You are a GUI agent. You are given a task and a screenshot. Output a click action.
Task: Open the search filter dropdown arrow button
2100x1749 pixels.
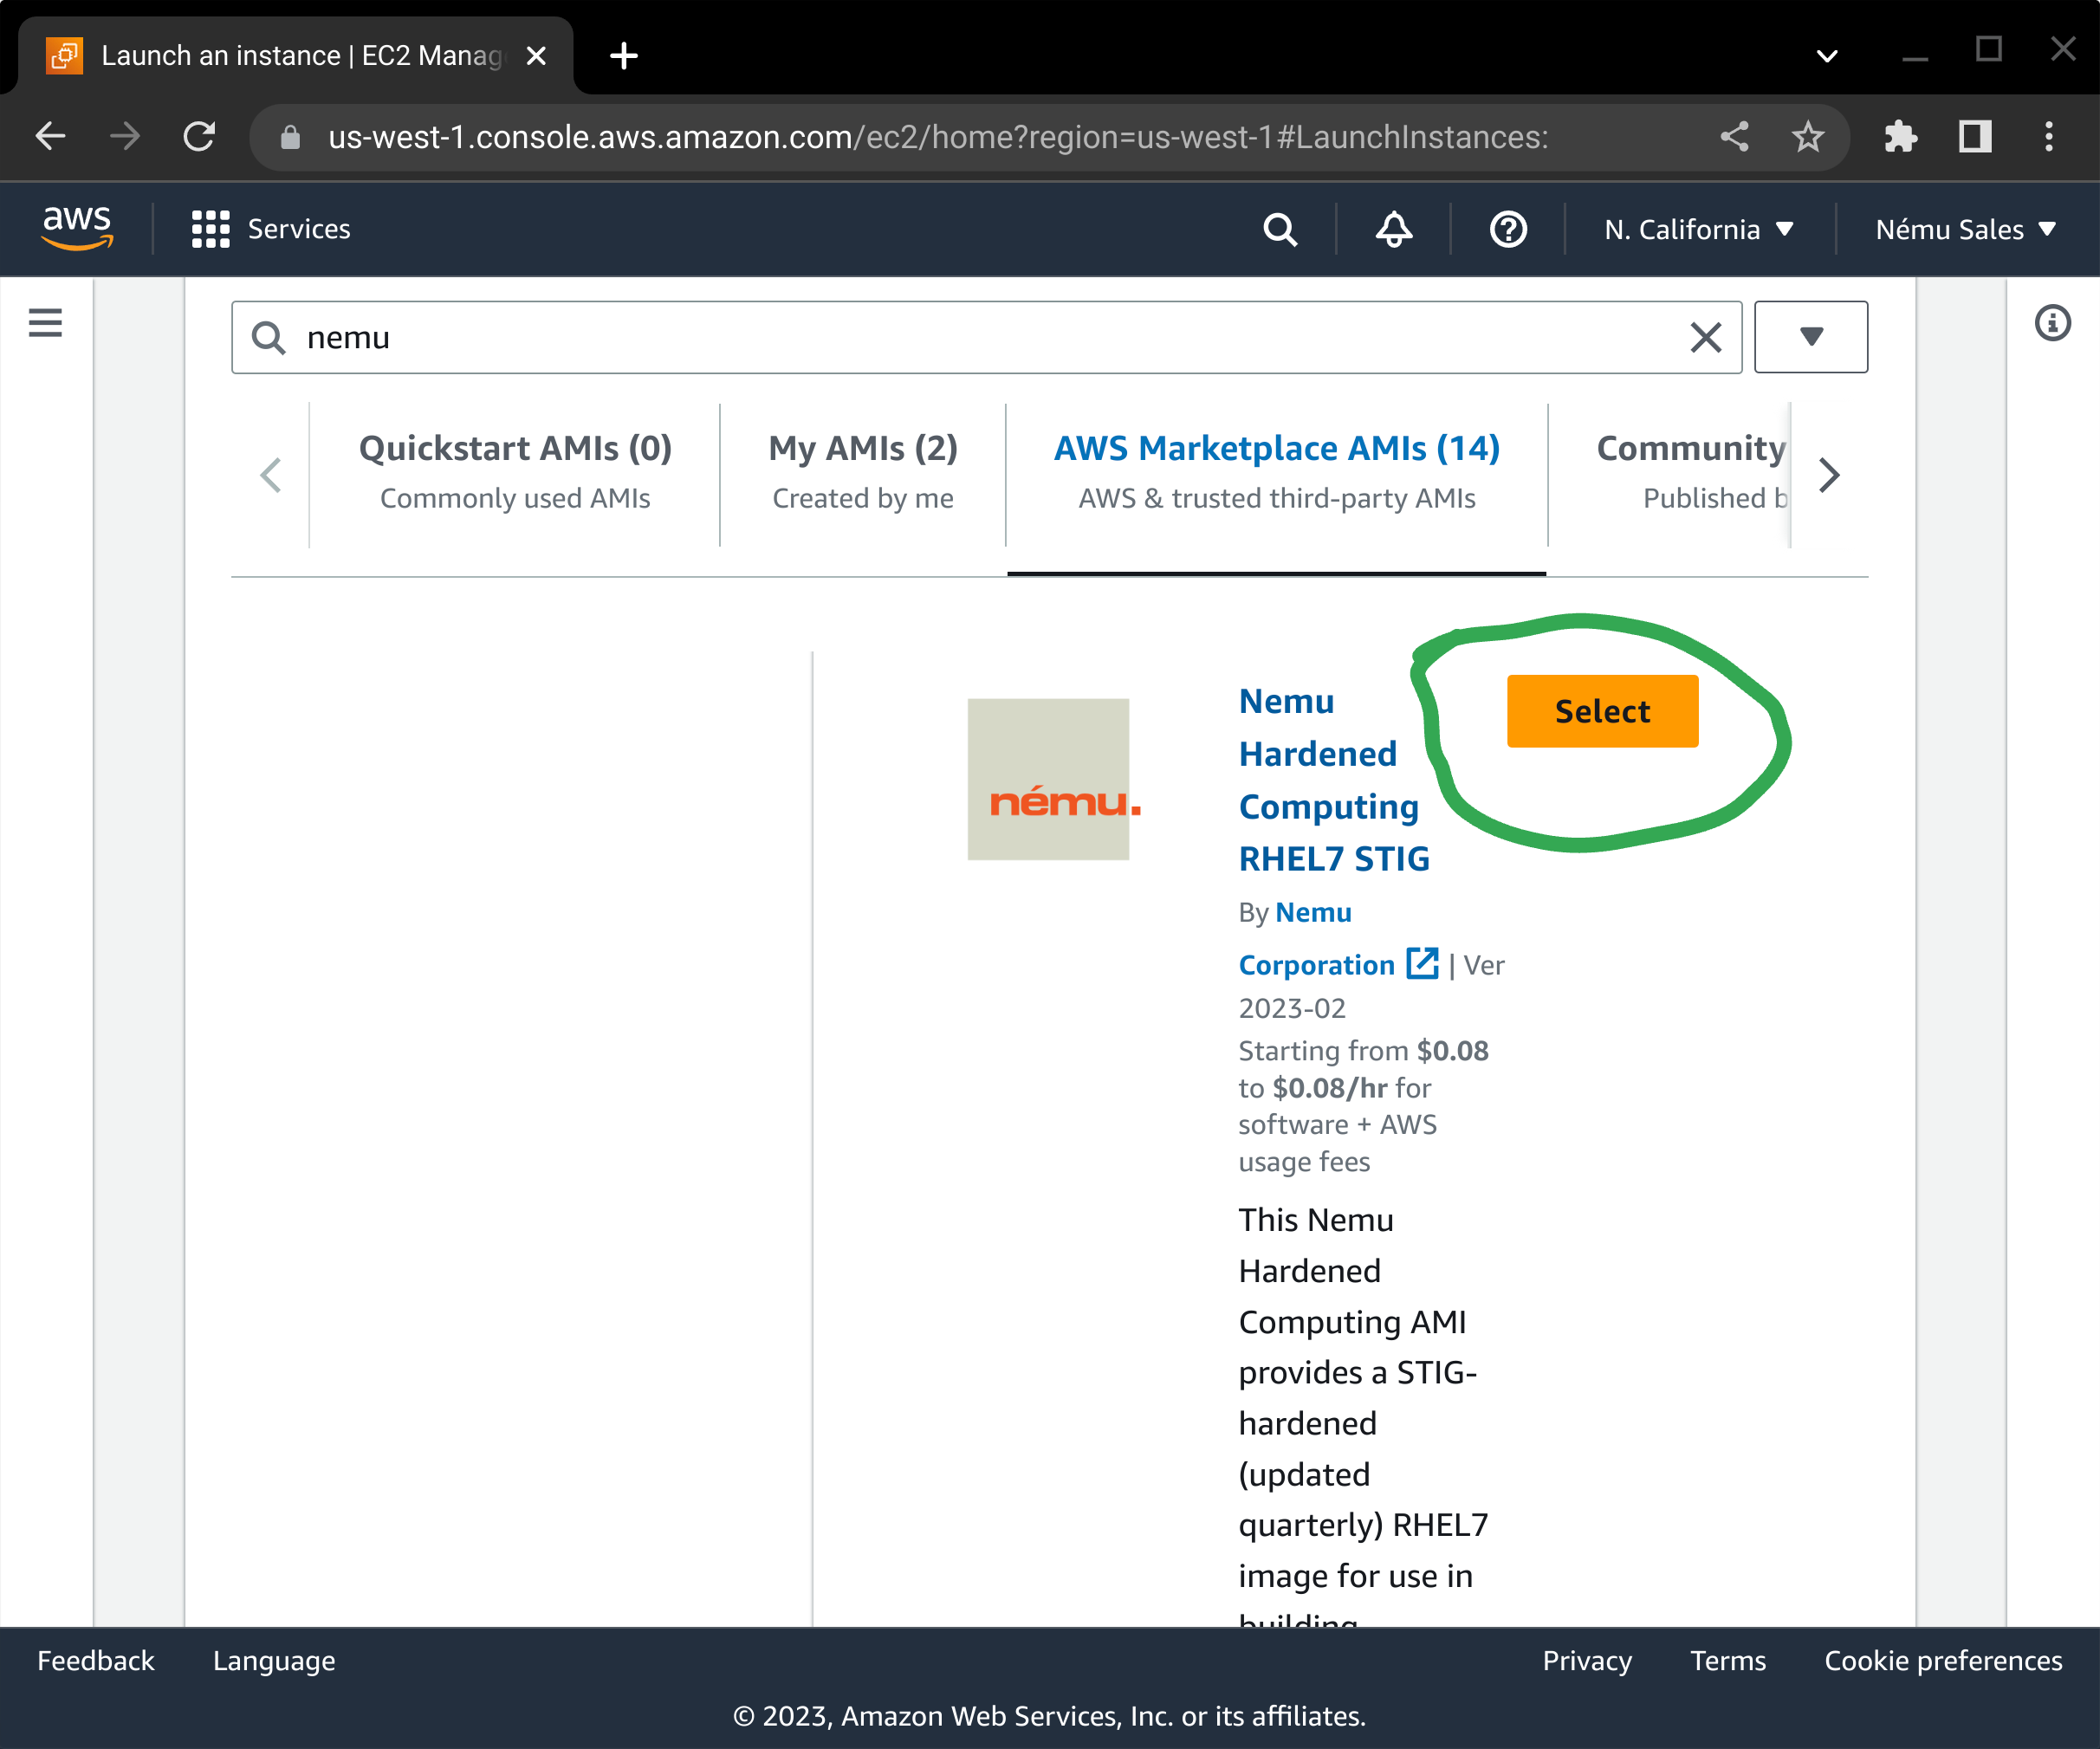point(1811,337)
